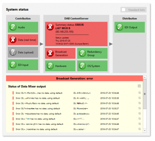Select the timestamp 2019-07-25 10:34:46

point(110,114)
